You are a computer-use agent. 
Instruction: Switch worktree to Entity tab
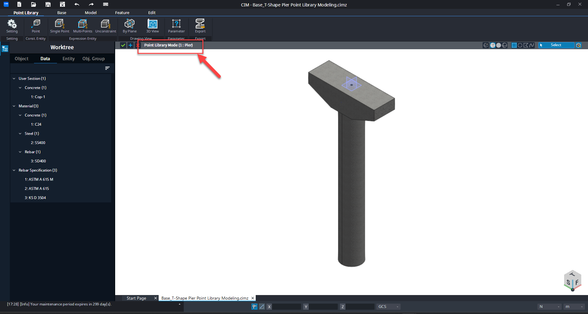[x=69, y=59]
